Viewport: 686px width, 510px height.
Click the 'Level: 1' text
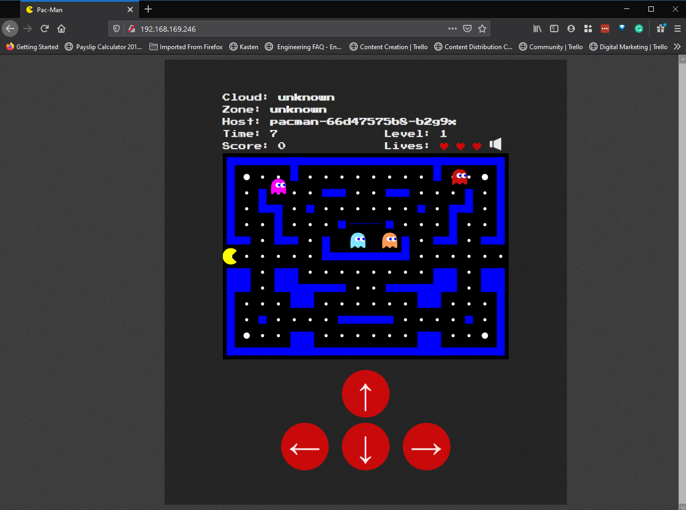[x=416, y=134]
